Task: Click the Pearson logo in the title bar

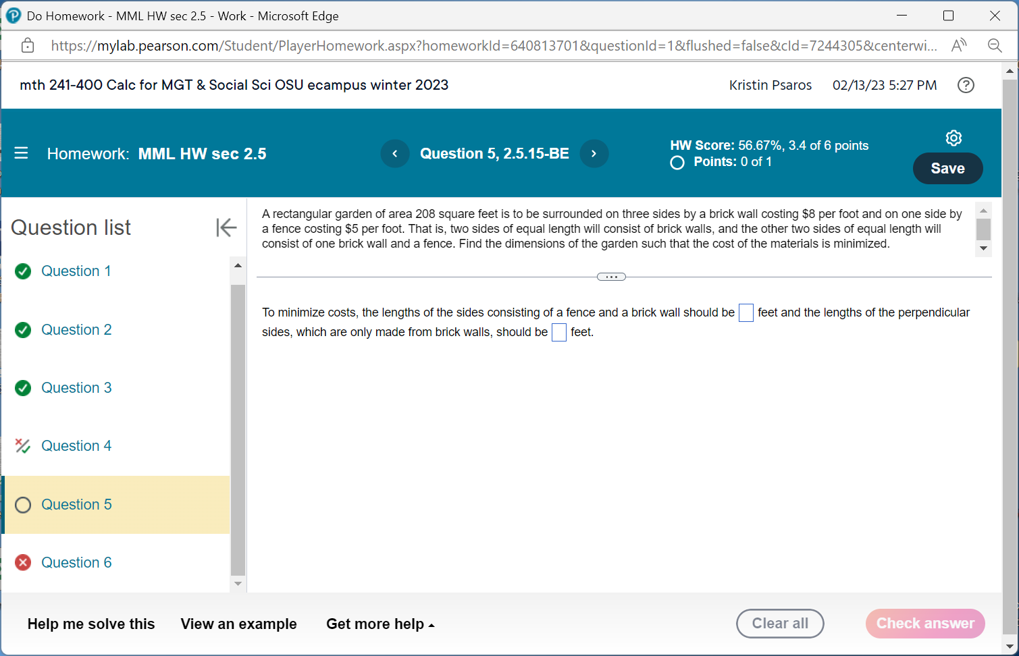Action: pos(13,15)
